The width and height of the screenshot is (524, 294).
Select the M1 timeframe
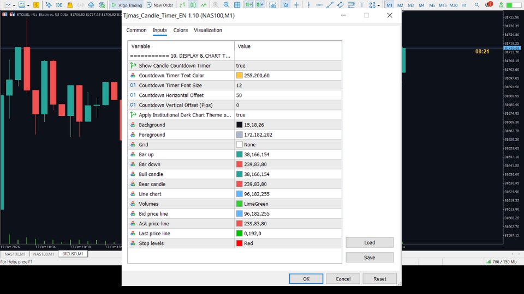[389, 5]
